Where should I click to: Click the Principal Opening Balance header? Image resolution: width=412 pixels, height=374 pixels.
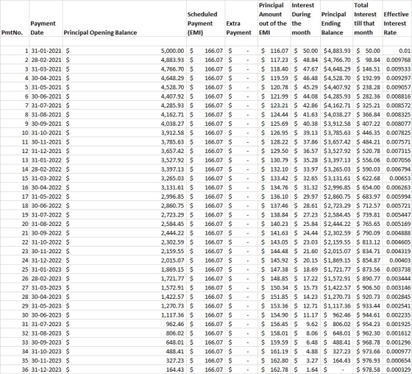[x=124, y=18]
